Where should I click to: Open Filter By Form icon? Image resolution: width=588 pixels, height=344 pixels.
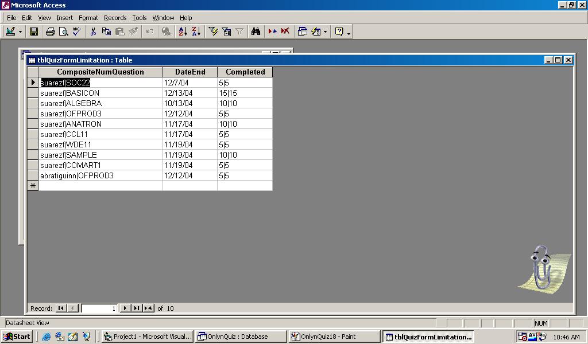(226, 32)
